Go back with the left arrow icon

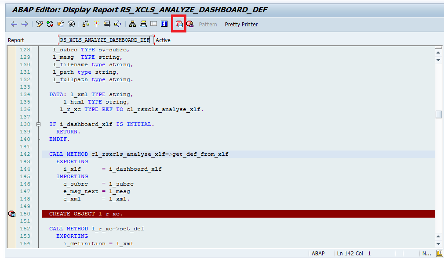[14, 24]
